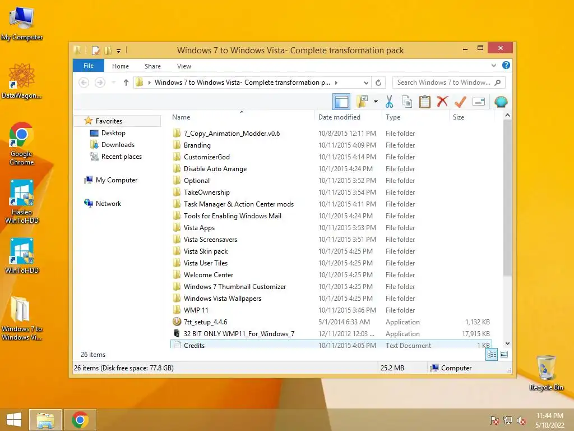This screenshot has height=431, width=574.
Task: Select Favorites in the navigation pane
Action: click(x=117, y=121)
